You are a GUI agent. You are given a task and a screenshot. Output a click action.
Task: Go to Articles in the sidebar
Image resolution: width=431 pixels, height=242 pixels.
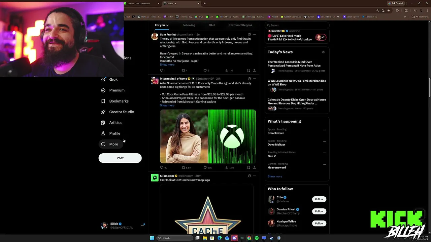(x=112, y=123)
